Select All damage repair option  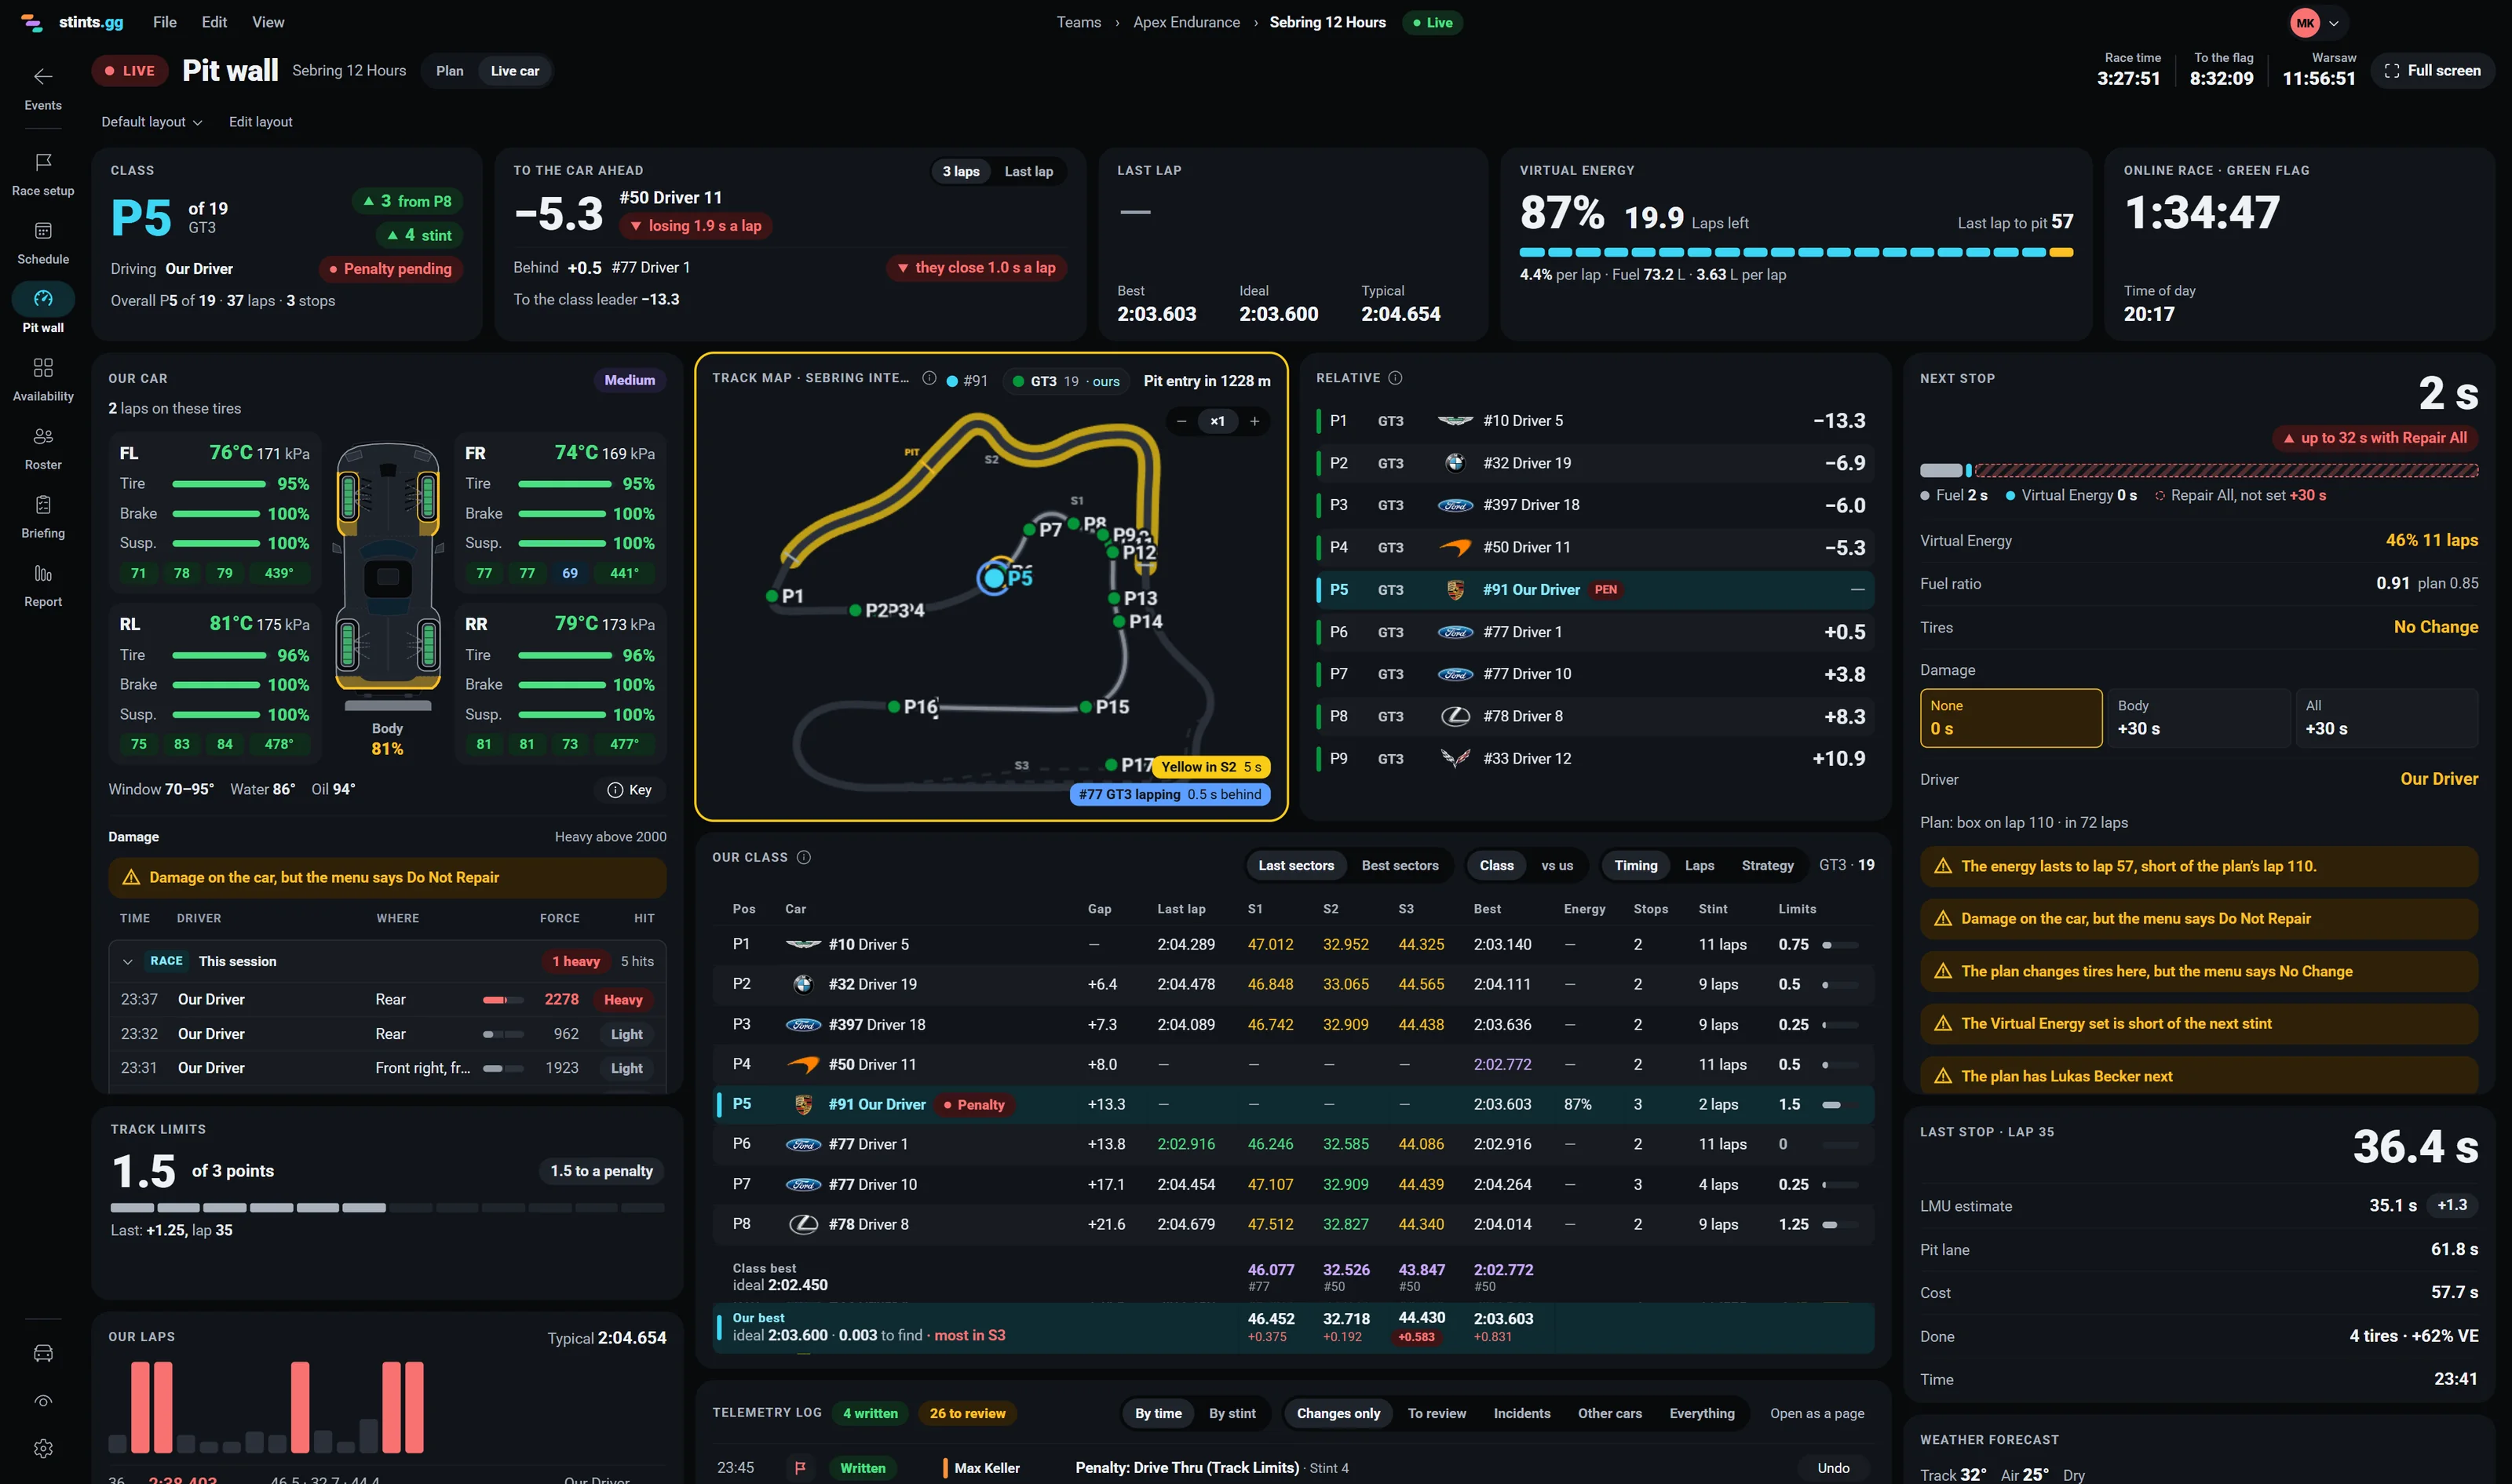point(2386,717)
